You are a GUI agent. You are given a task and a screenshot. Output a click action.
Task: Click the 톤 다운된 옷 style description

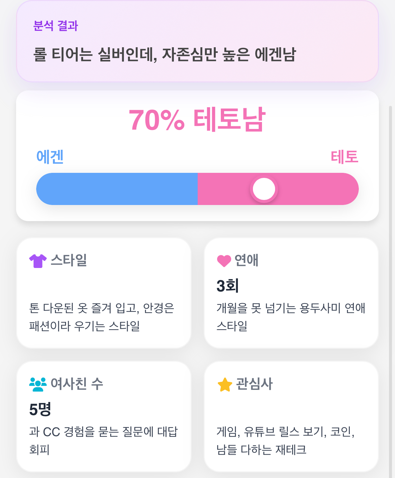102,317
